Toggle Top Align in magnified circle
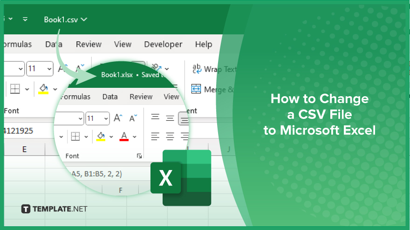 [155, 118]
